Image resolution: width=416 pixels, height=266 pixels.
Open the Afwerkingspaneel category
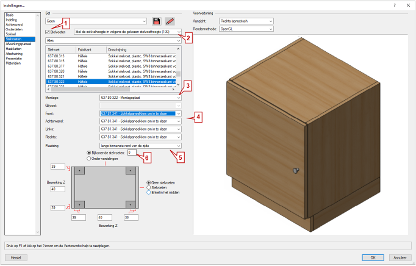click(18, 44)
